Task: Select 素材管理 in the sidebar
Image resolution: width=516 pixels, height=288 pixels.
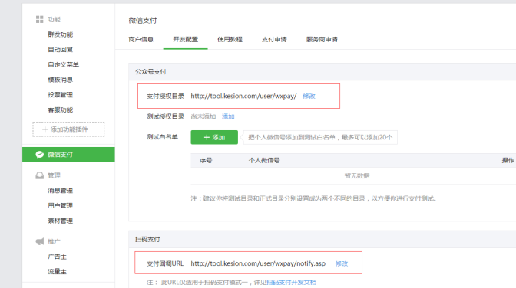Action: coord(60,221)
